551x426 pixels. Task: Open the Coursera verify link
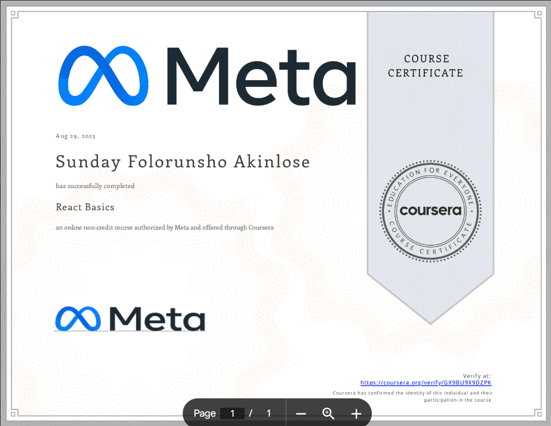(x=425, y=383)
